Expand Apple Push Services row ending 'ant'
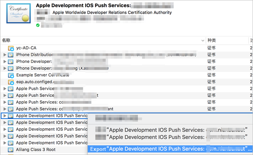 tap(5, 109)
